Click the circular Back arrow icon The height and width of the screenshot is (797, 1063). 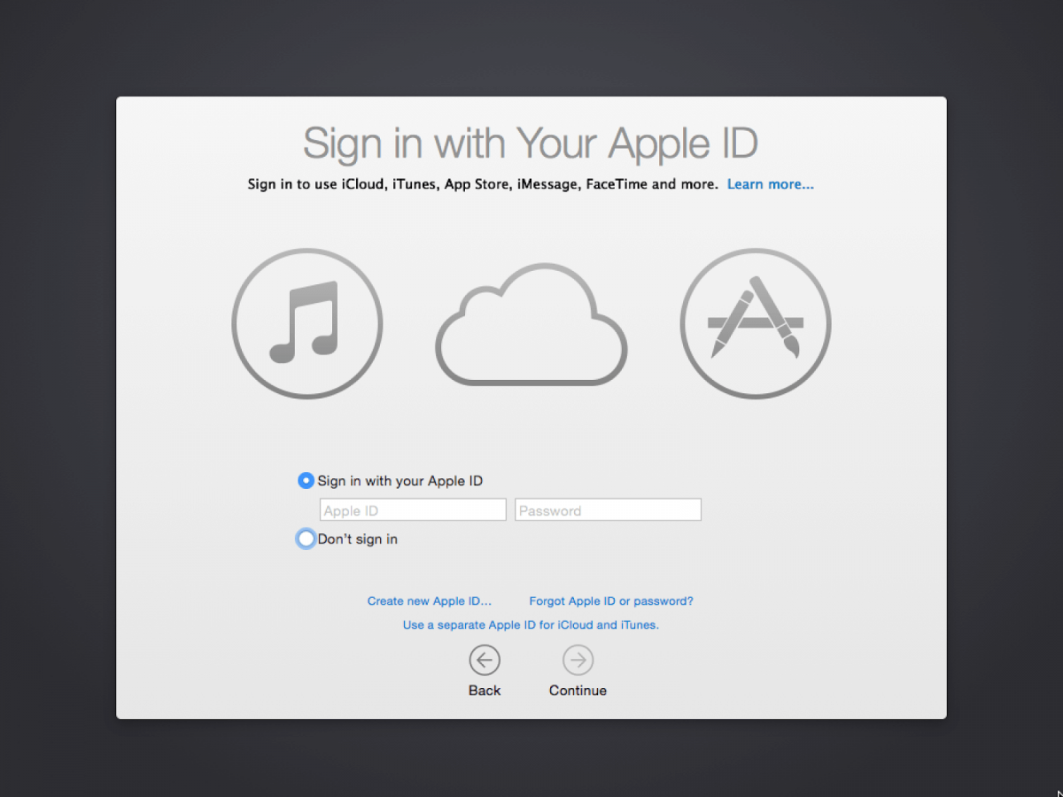pos(485,660)
